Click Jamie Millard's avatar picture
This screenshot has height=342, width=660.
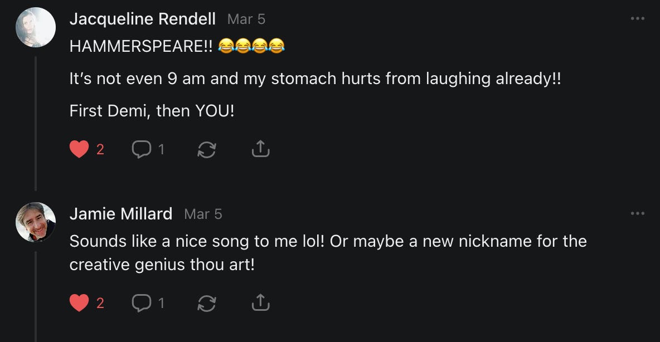pos(36,222)
